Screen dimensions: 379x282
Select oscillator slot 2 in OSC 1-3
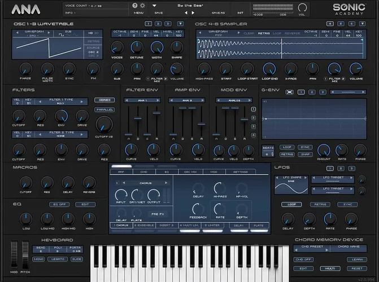tap(157, 24)
